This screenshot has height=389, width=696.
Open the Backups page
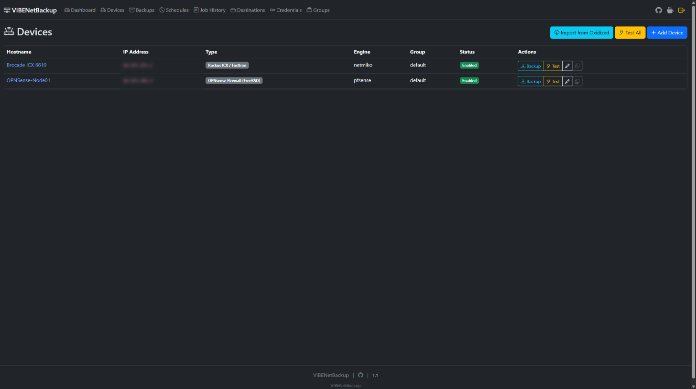(142, 10)
